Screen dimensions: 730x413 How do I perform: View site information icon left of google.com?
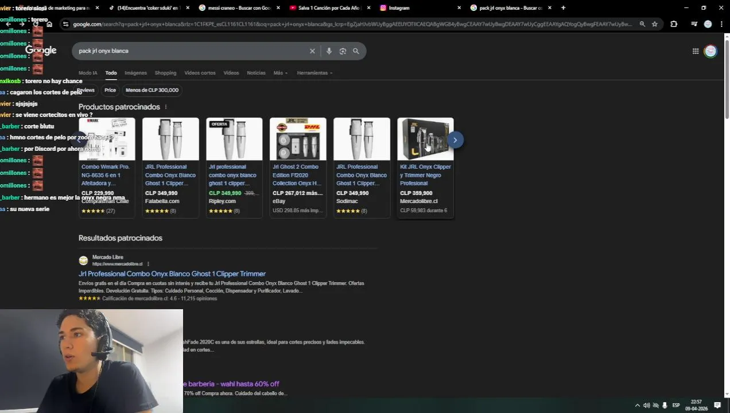[66, 24]
